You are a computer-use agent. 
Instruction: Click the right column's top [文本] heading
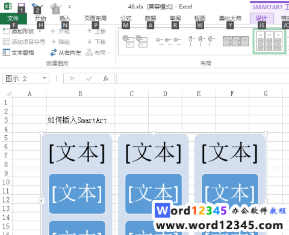coord(230,152)
